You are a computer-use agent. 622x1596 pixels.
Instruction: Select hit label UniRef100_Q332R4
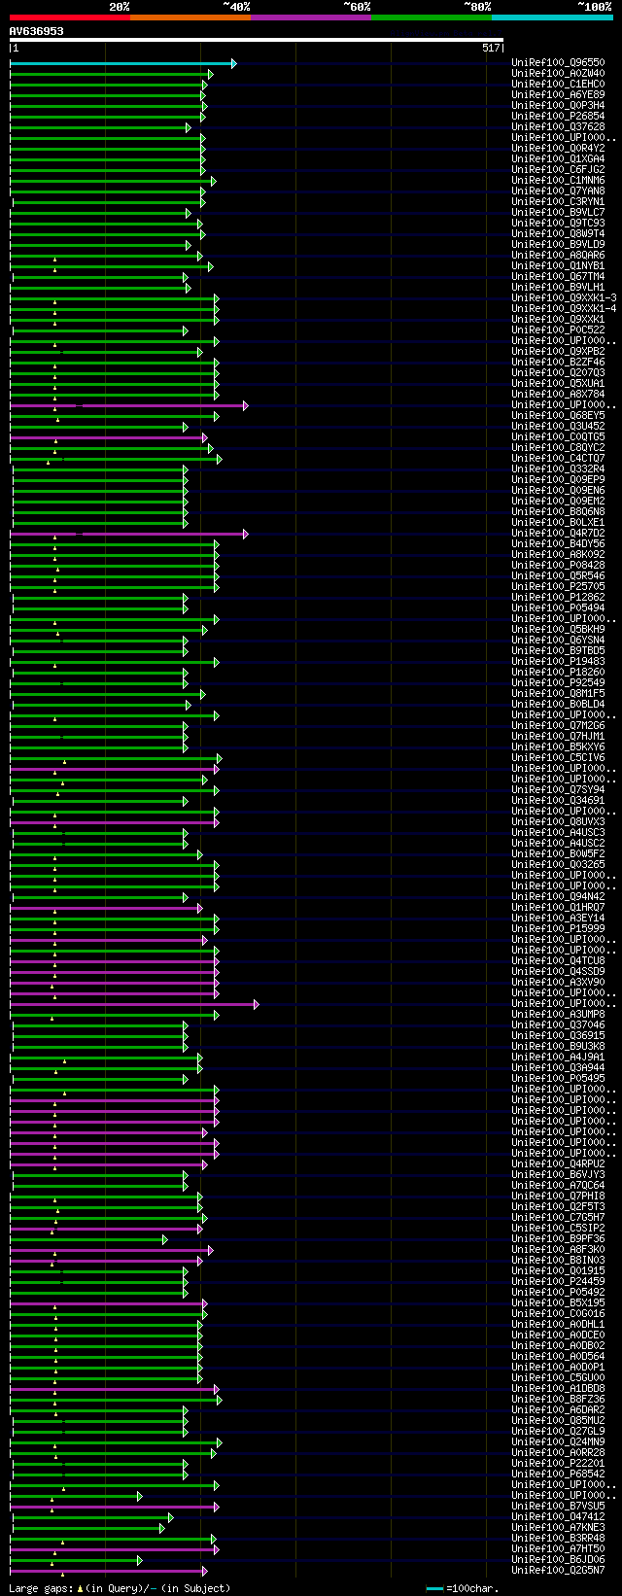click(558, 469)
